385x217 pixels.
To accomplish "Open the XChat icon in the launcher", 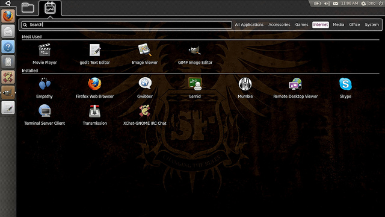I will [8, 77].
